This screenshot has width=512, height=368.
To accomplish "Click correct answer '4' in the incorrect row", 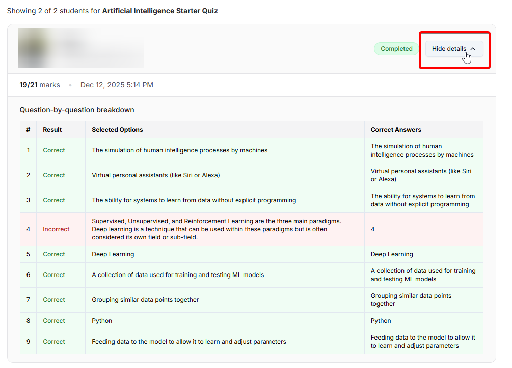I will tap(372, 229).
